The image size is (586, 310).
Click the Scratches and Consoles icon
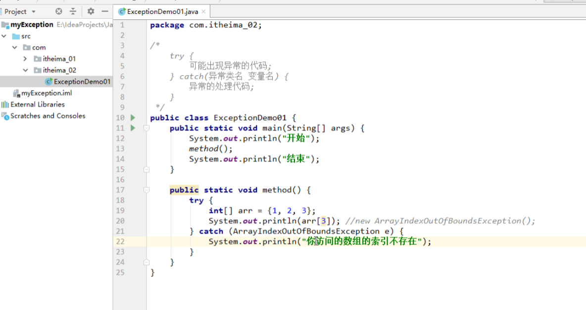coord(5,116)
